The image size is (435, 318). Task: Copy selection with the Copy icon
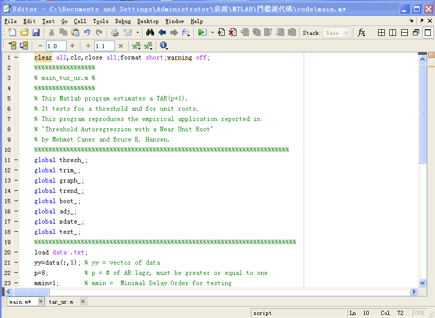[x=63, y=32]
